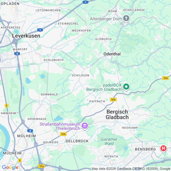Select the Leverkusen city label
The height and width of the screenshot is (171, 171).
[x=26, y=36]
